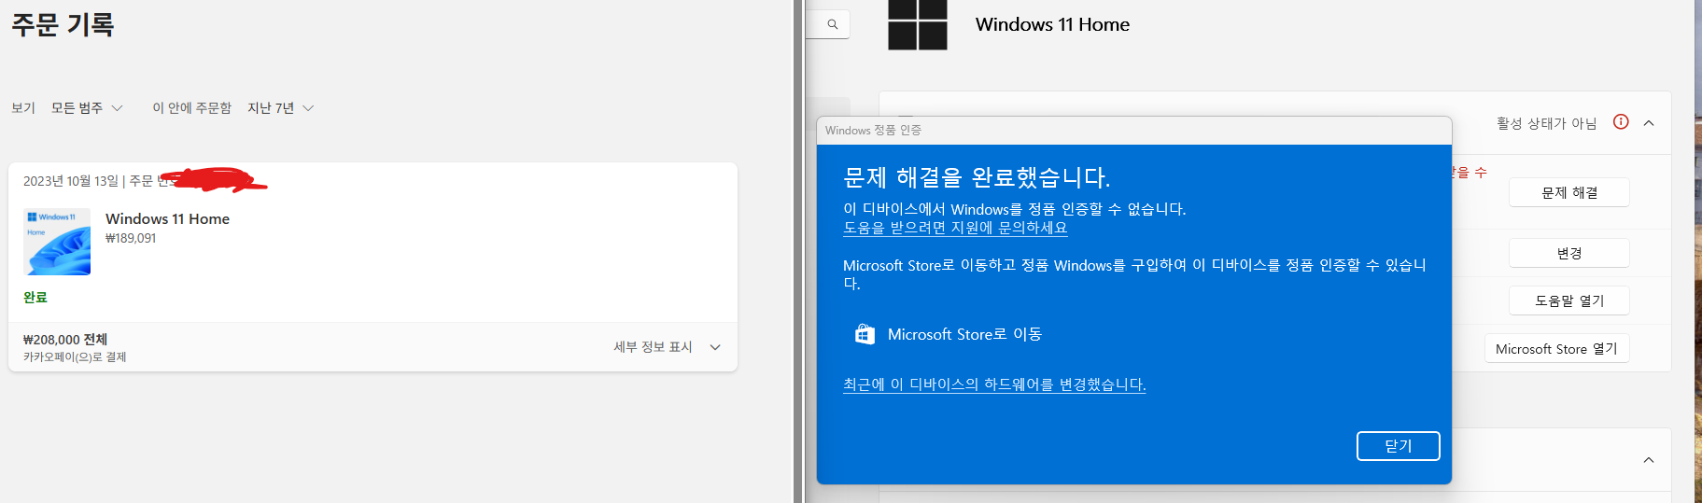Click the 변경 change product key button

click(x=1569, y=253)
